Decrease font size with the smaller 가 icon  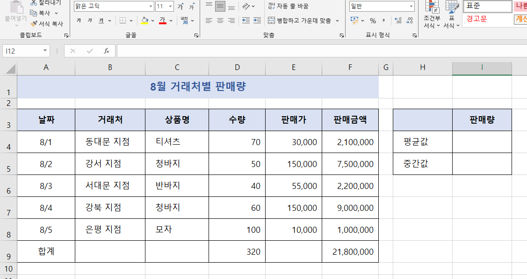pyautogui.click(x=192, y=7)
